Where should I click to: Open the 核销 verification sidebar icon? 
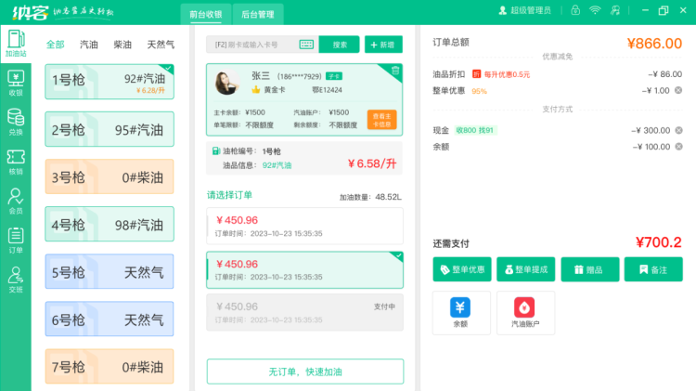(15, 161)
